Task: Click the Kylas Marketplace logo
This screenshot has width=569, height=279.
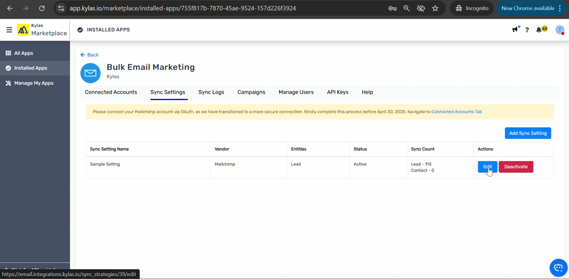Action: 42,30
